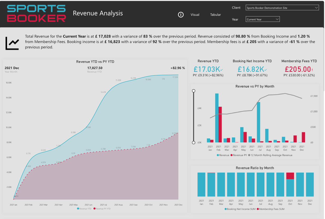The width and height of the screenshot is (325, 219).
Task: Click the tall blue February Revenue bar
Action: coord(217,118)
